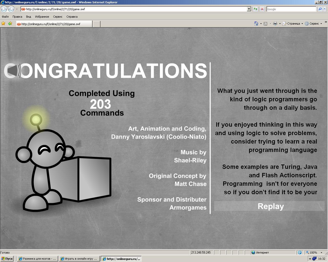Image resolution: width=328 pixels, height=262 pixels.
Task: Open the Избранное menu
Action: pyautogui.click(x=42, y=17)
